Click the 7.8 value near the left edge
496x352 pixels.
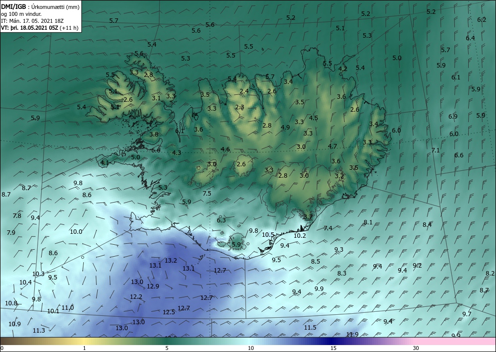(17, 216)
